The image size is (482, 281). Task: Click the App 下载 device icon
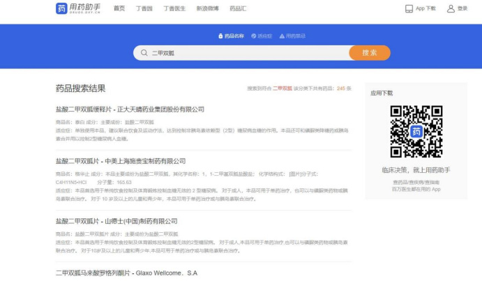[x=409, y=8]
